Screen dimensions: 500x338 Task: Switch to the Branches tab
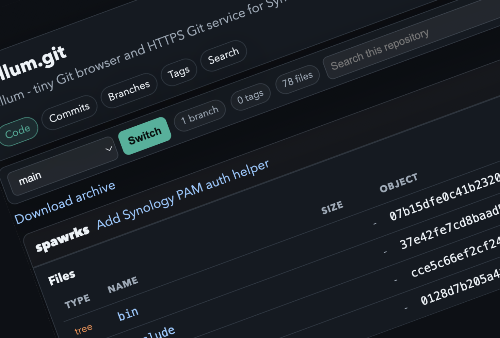point(129,91)
